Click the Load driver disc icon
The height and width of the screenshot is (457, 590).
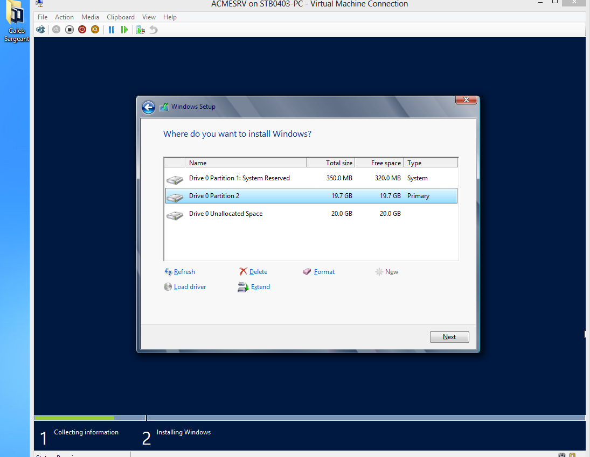coord(168,287)
